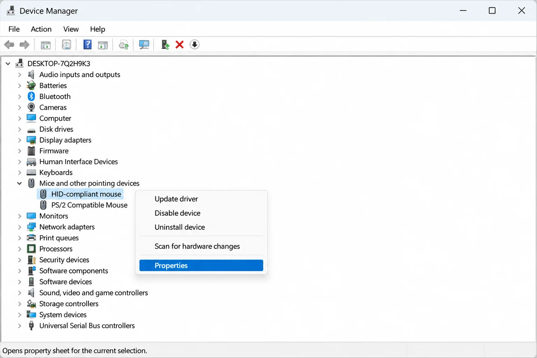The width and height of the screenshot is (537, 358).
Task: Expand the Network adapters chevron
Action: point(20,227)
